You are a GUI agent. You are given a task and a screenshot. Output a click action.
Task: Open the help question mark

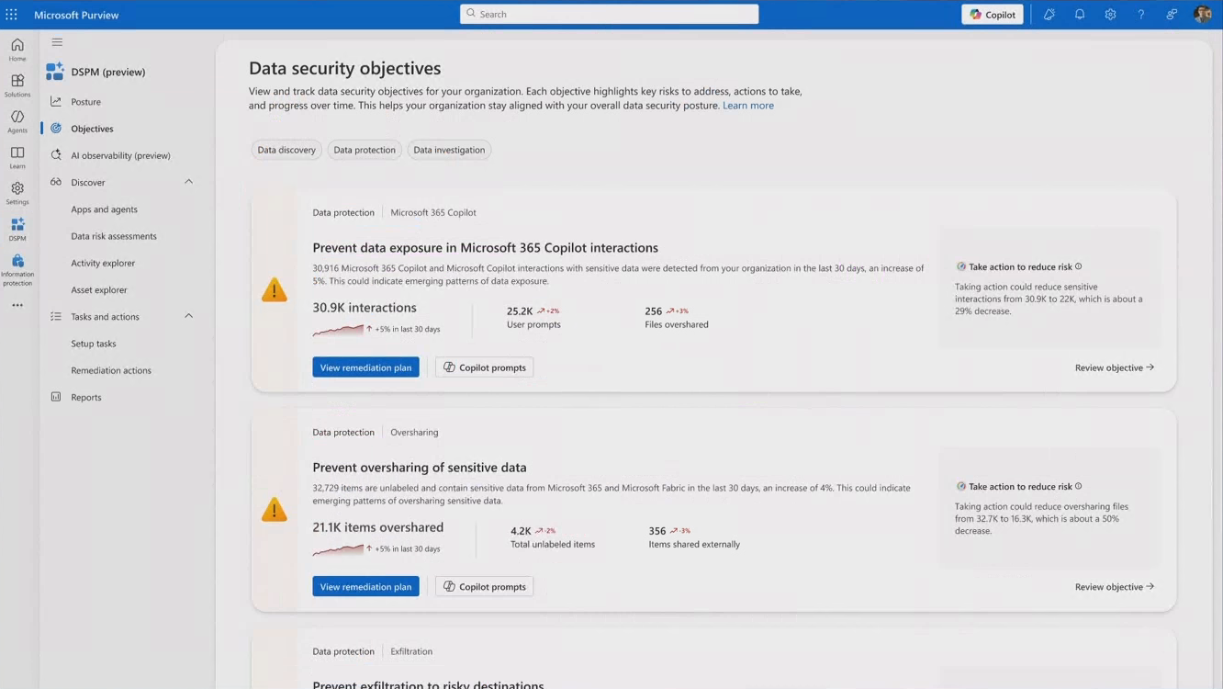click(x=1141, y=15)
